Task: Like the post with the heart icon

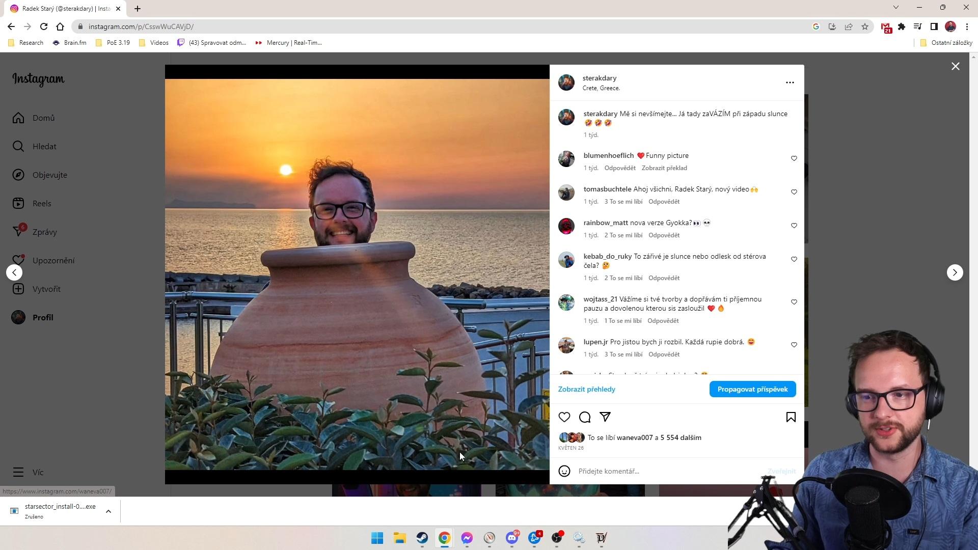Action: click(x=564, y=417)
